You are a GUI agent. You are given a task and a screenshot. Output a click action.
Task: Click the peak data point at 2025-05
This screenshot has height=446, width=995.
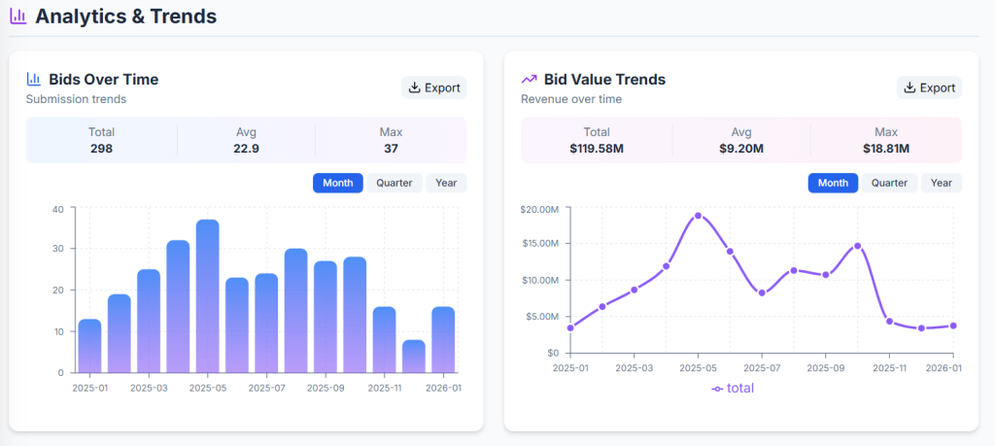tap(698, 216)
